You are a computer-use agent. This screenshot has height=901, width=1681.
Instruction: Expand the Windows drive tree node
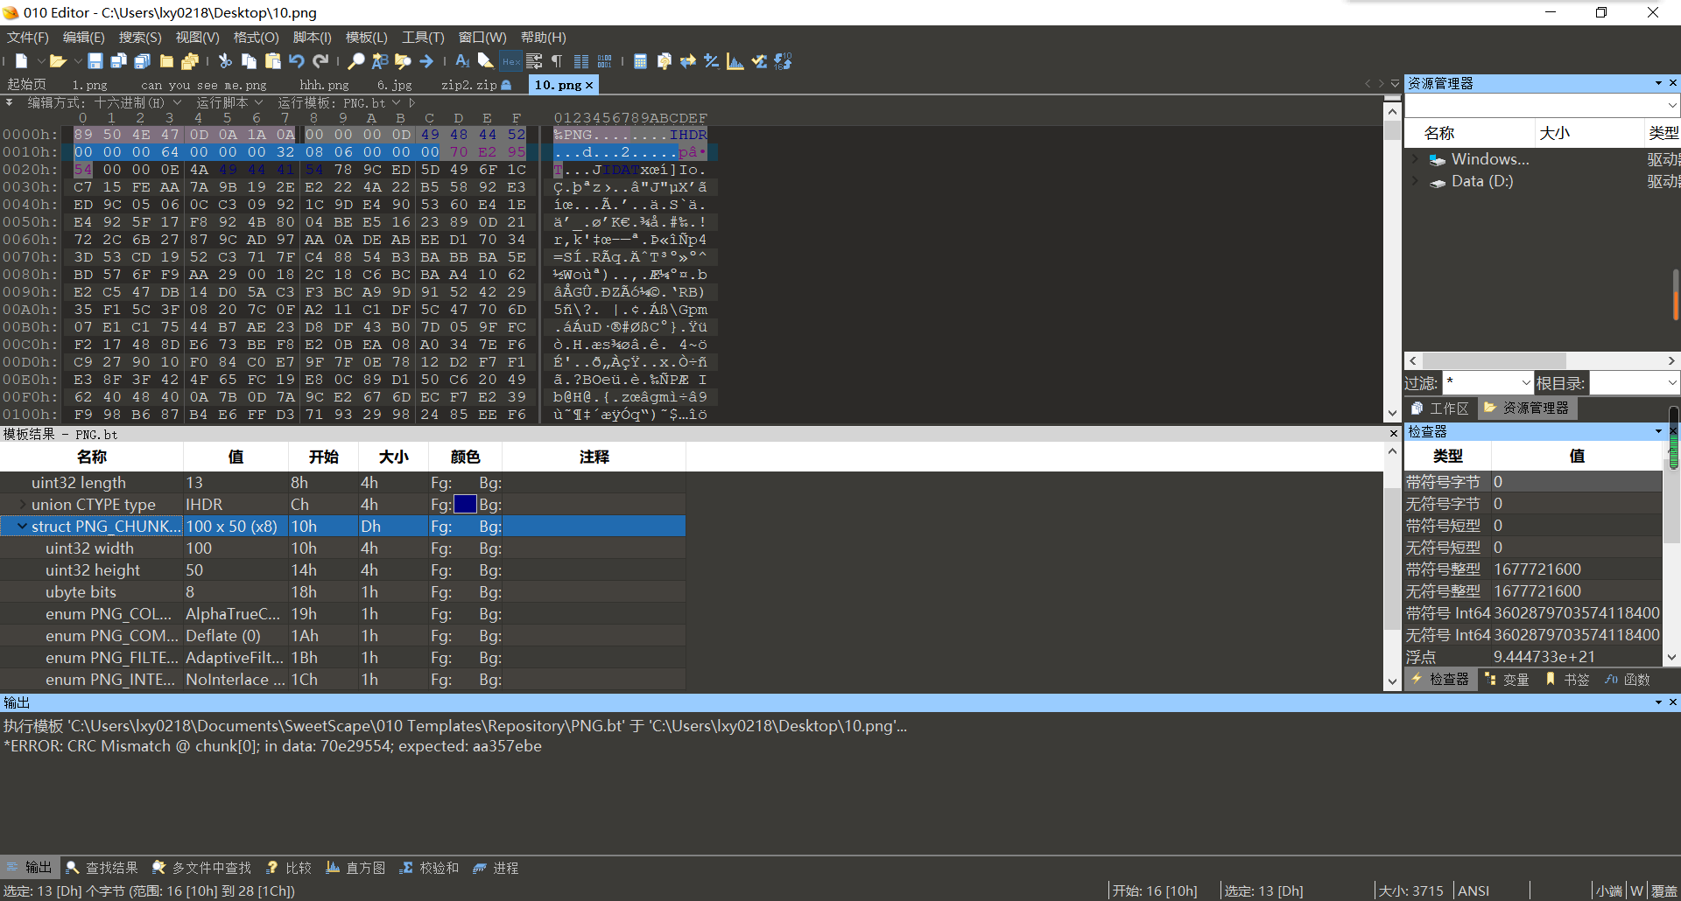[1415, 159]
